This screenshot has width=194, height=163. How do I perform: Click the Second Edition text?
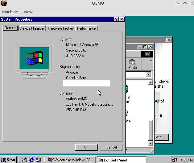(x=77, y=50)
